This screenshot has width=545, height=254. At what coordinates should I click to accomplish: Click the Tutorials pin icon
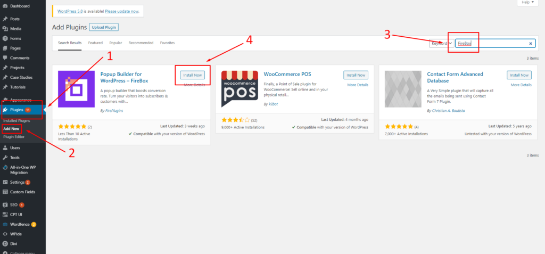(5, 87)
